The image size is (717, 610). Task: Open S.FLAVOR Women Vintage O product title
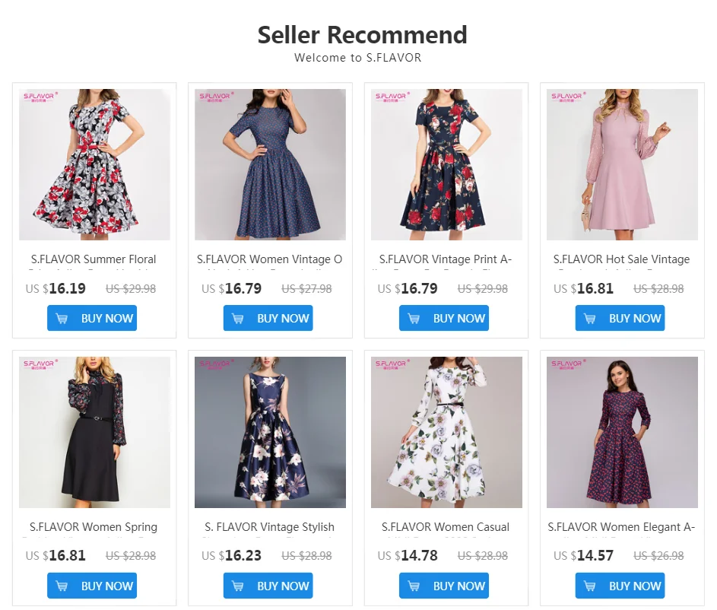[x=269, y=259]
